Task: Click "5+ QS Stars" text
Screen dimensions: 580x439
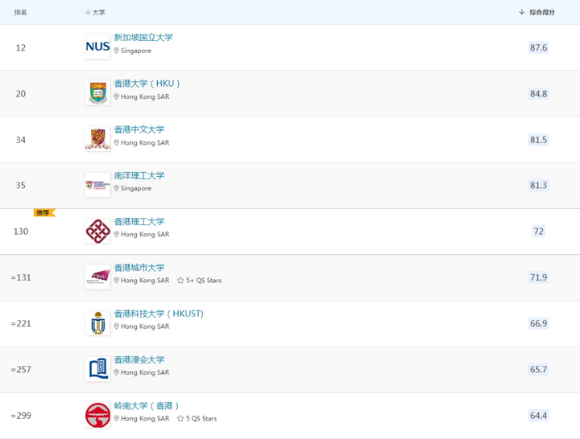Action: click(x=204, y=281)
